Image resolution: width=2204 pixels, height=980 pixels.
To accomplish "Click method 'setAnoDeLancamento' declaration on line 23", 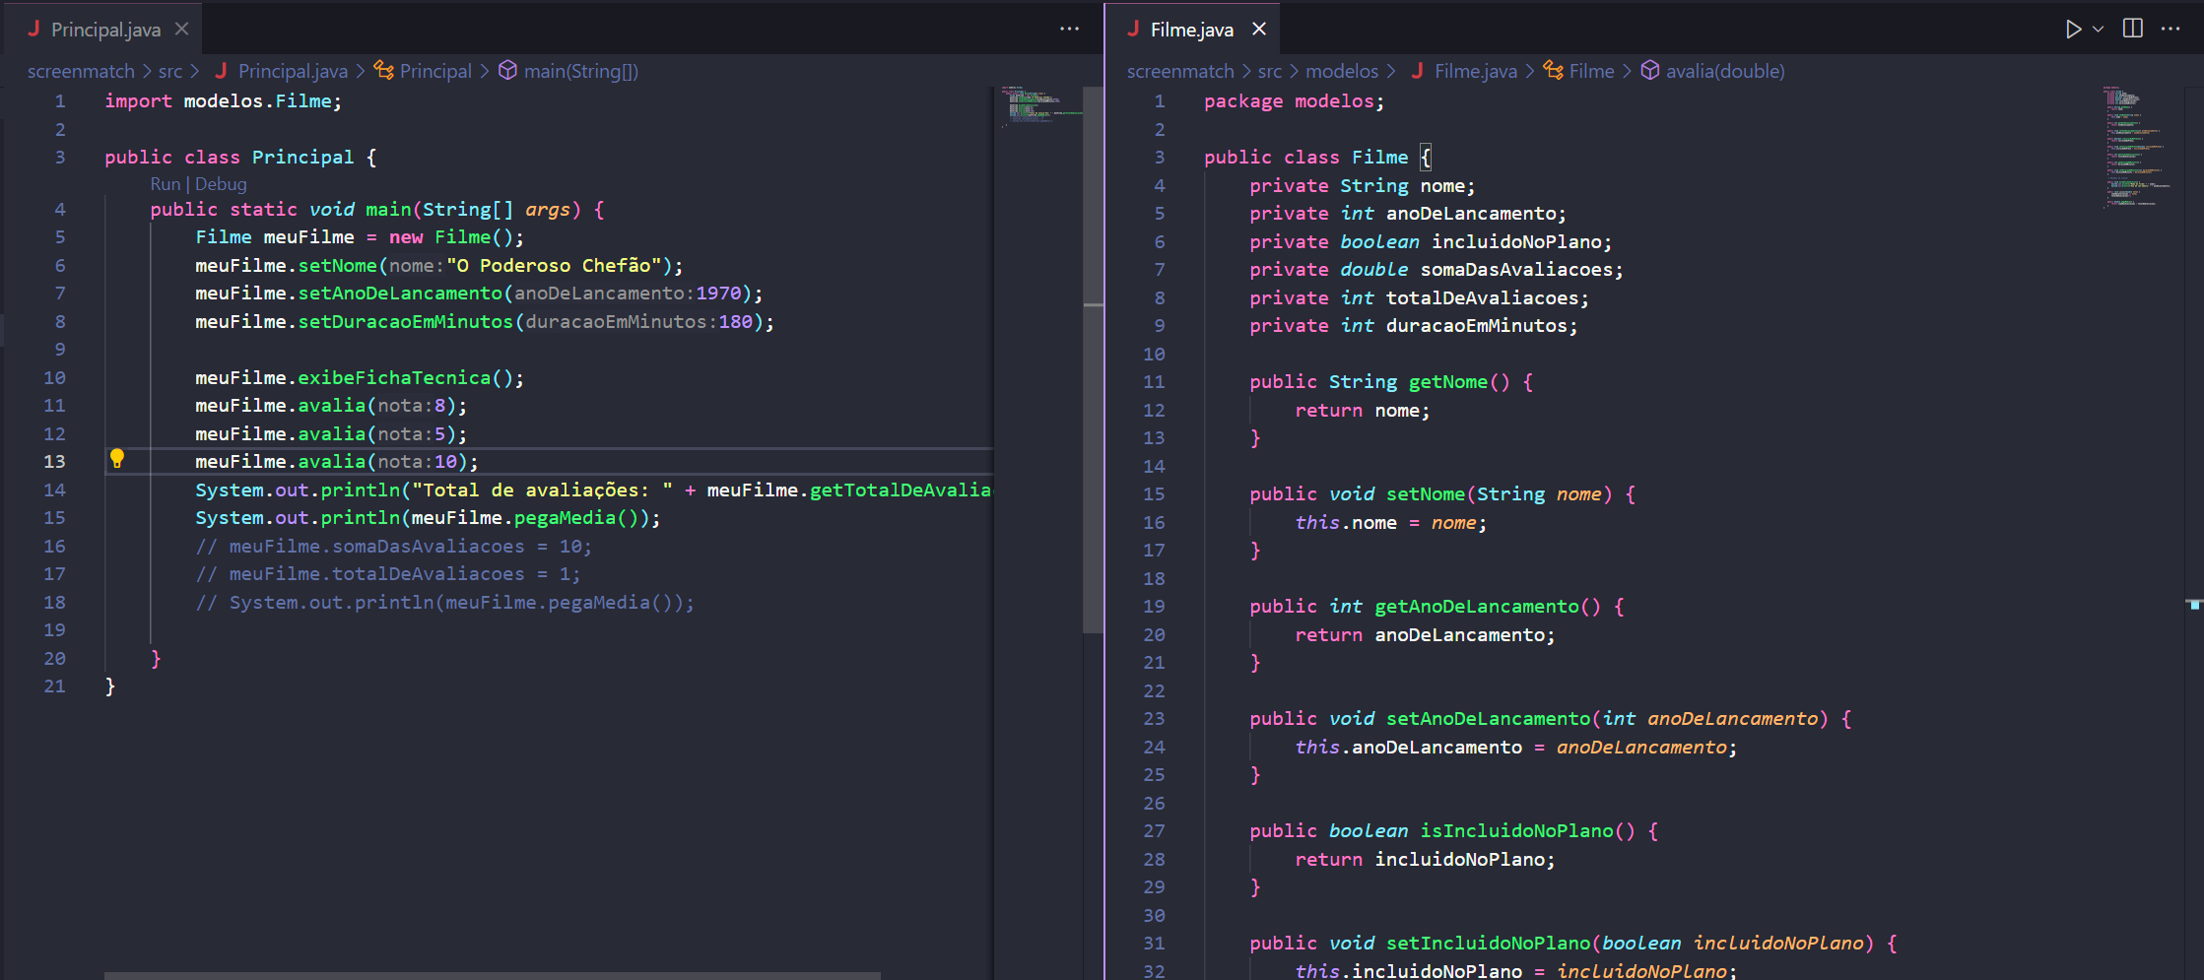I will tap(1488, 718).
